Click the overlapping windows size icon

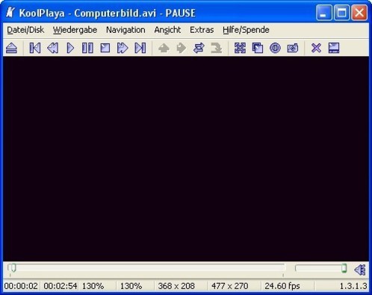click(x=258, y=48)
